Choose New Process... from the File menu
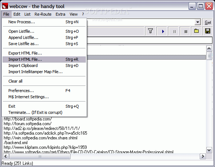Viewport: 215px width, 167px height. tap(44, 22)
